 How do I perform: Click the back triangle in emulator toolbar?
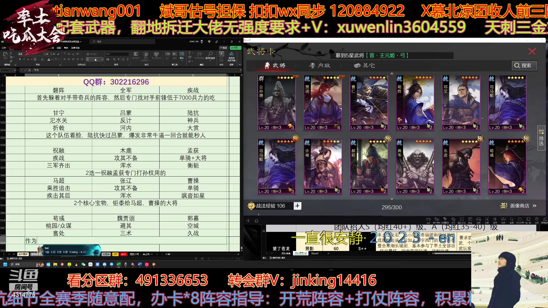click(x=248, y=220)
